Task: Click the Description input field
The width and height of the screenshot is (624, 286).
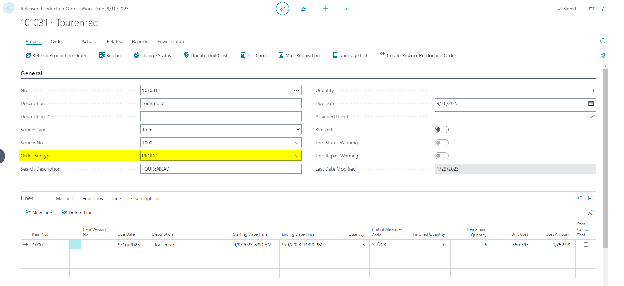Action: pyautogui.click(x=221, y=103)
